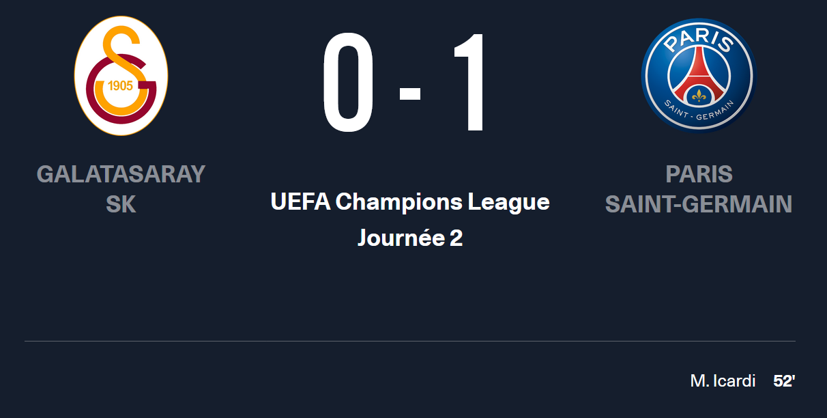Open the GALATASARAY team name link

click(121, 174)
